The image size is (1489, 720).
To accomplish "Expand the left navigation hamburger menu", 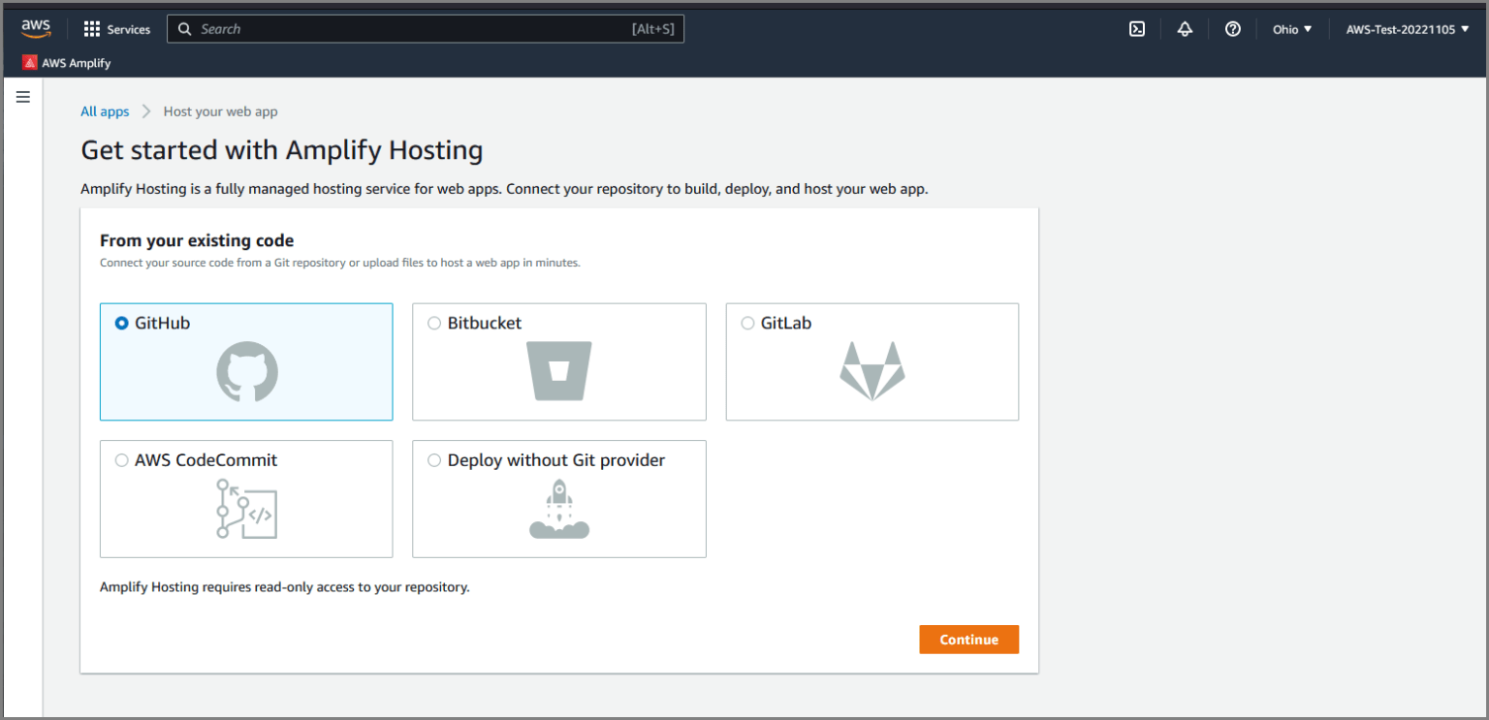I will (x=22, y=97).
